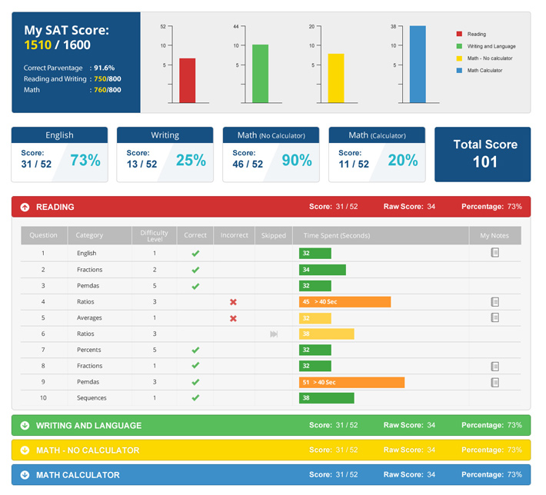Click the '73%' on the English card
Screen dimensions: 546x495
pos(85,161)
